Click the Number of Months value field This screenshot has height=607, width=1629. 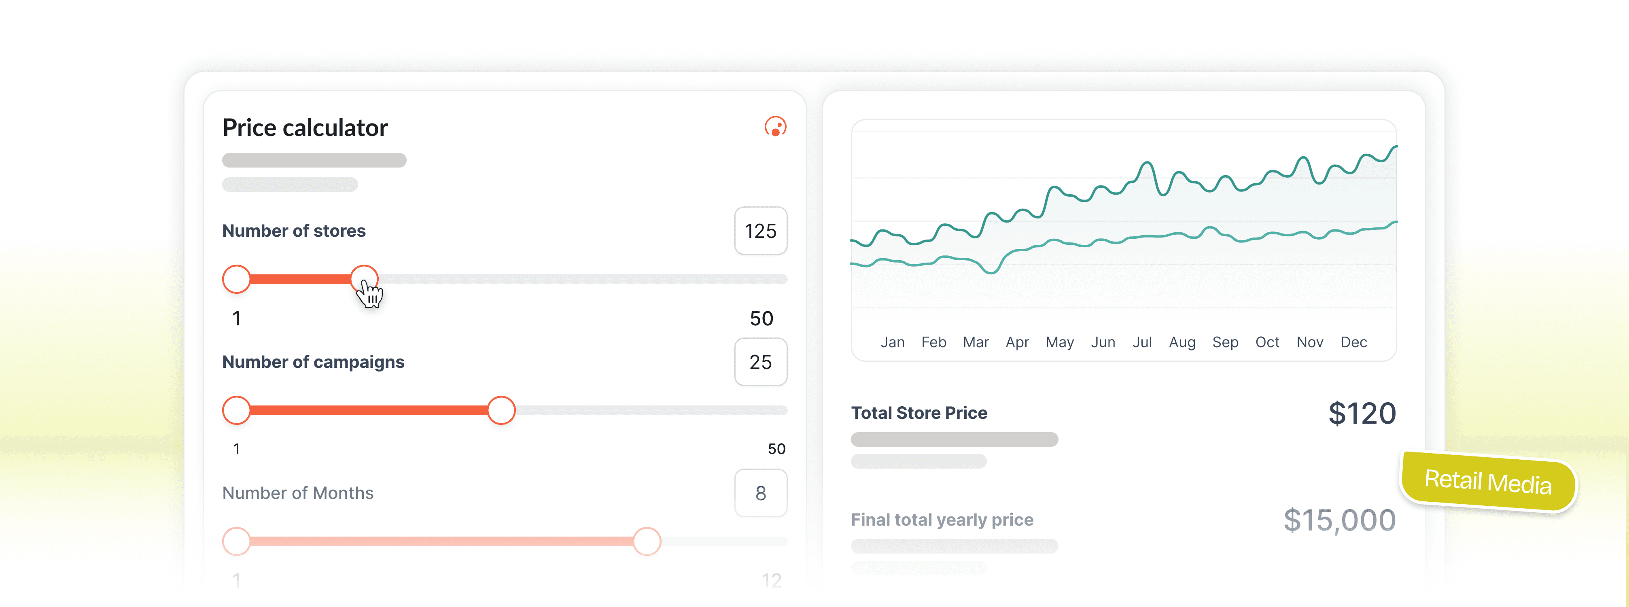pos(760,492)
